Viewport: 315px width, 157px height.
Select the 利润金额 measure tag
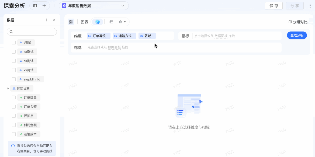pos(29,125)
